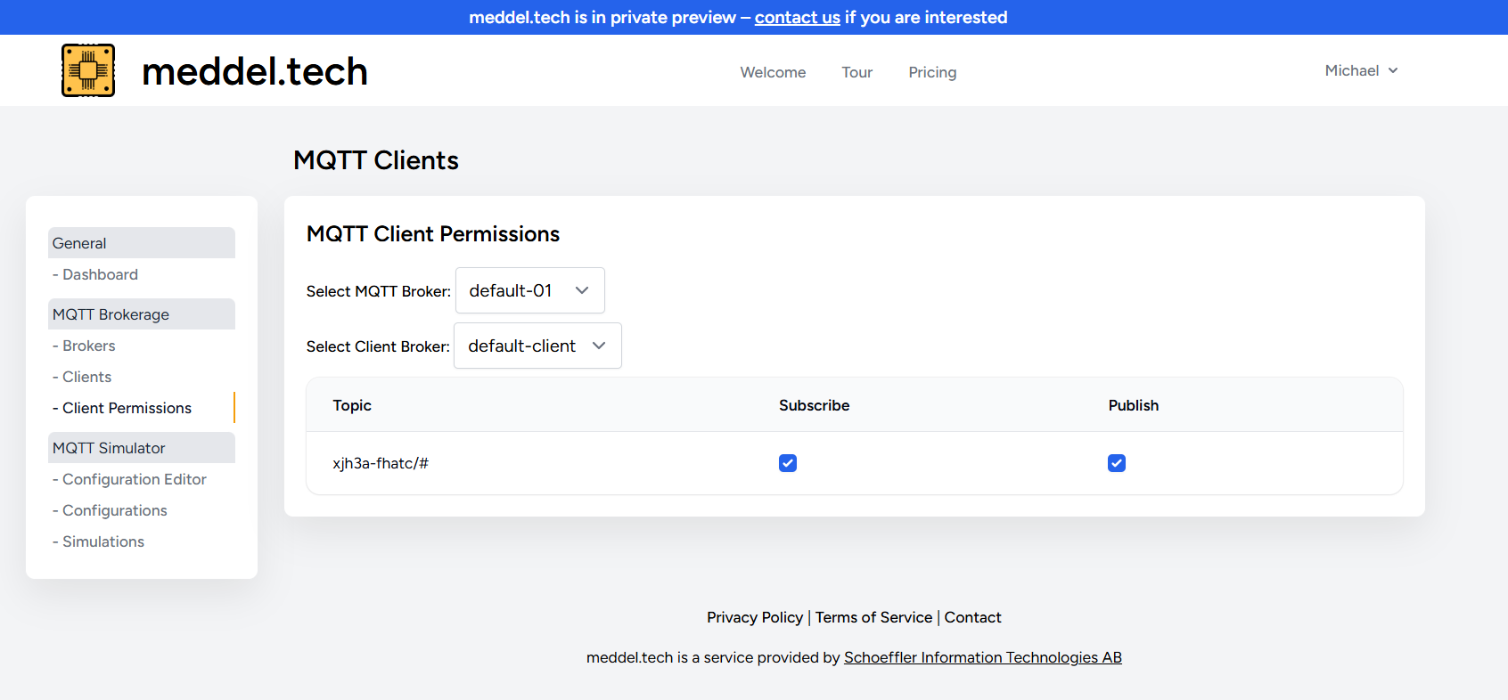Click the MQTT Client Permissions heading
The width and height of the screenshot is (1508, 700).
point(433,233)
